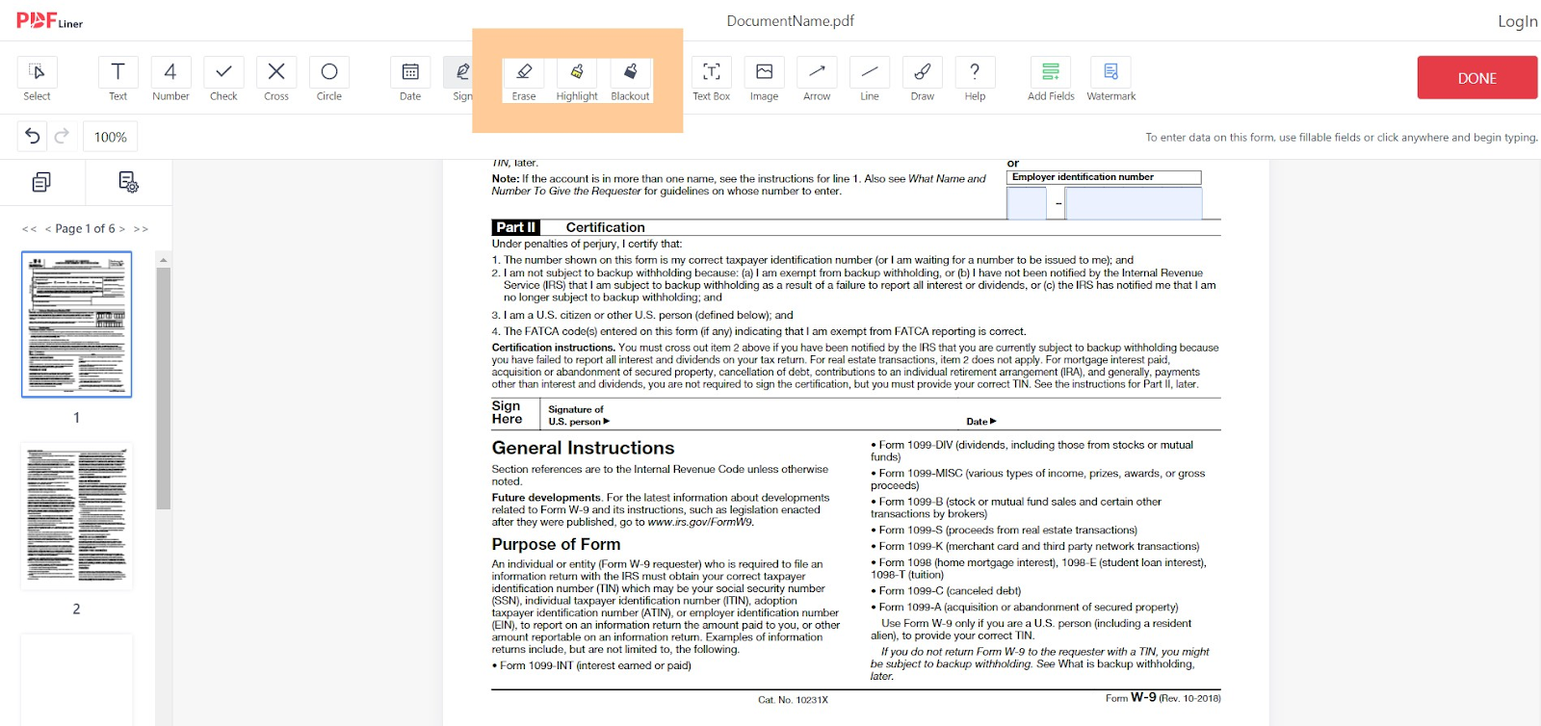Click the Part II Certification heading
1541x726 pixels.
click(x=568, y=227)
